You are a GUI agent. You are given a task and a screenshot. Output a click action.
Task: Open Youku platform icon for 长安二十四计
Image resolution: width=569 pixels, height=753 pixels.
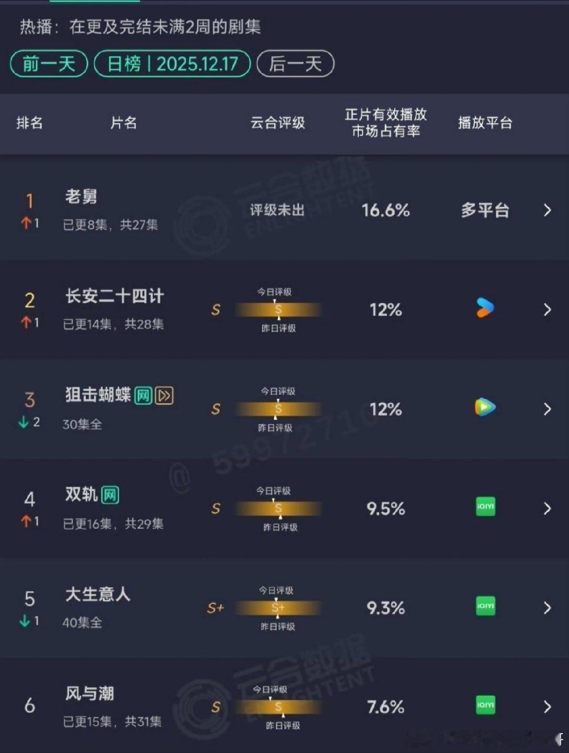pyautogui.click(x=485, y=308)
